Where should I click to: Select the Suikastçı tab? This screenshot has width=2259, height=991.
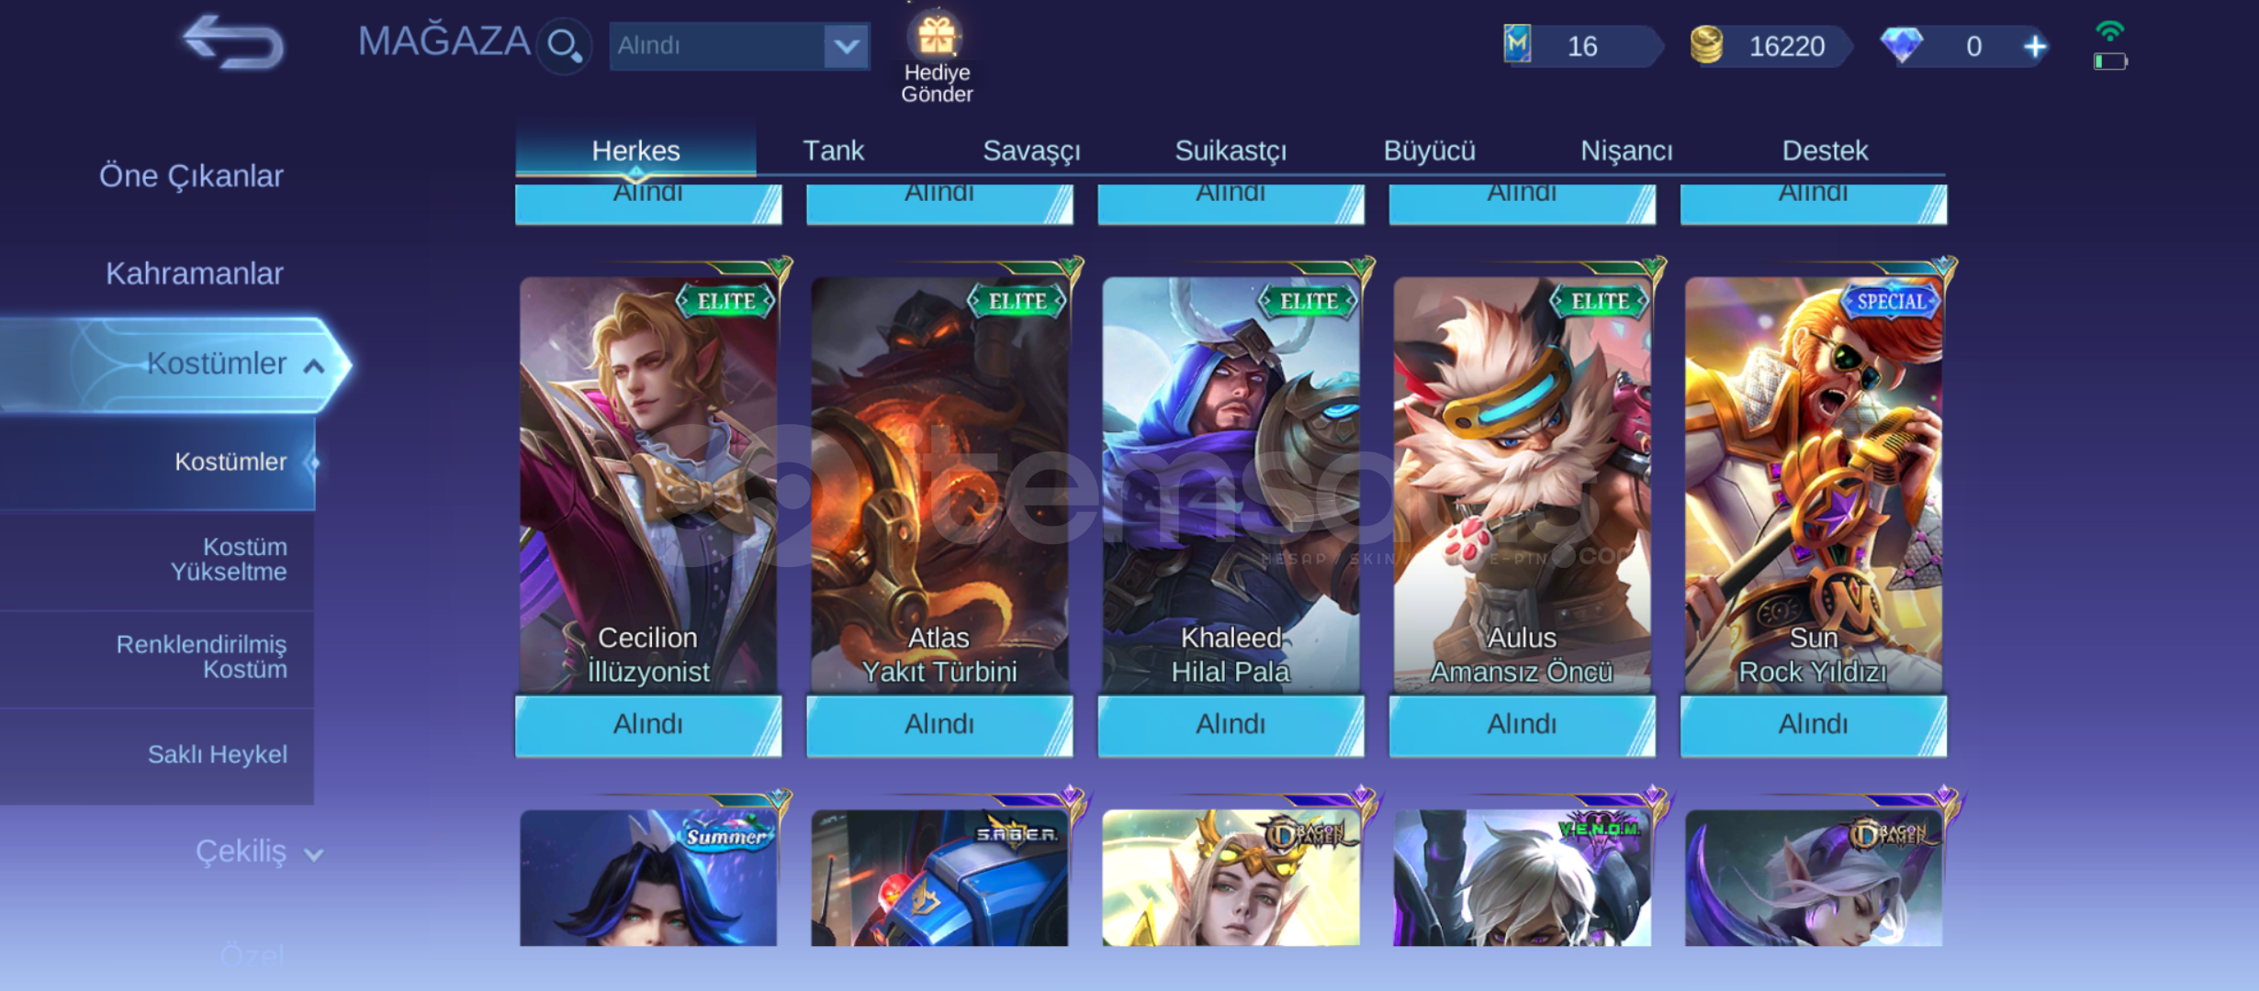[1231, 150]
